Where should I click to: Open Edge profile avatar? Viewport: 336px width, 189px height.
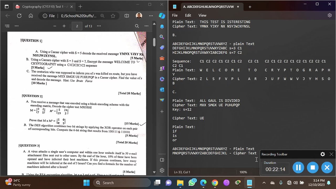(139, 16)
